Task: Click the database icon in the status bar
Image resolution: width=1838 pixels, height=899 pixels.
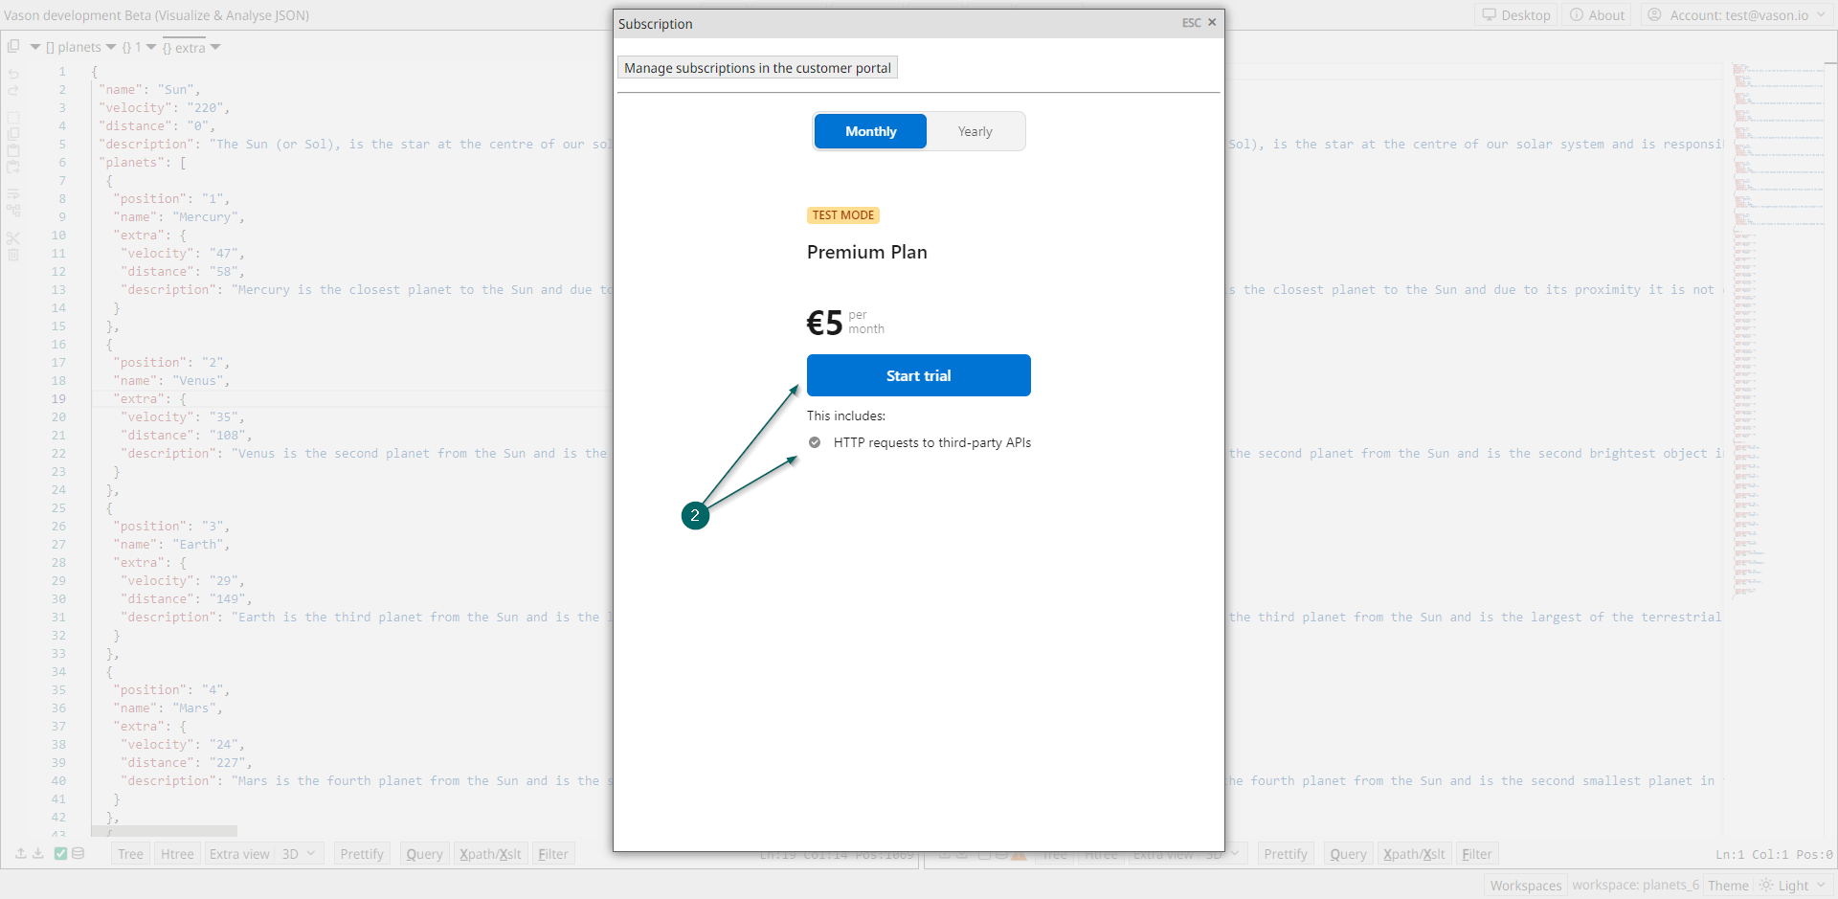Action: coord(78,852)
